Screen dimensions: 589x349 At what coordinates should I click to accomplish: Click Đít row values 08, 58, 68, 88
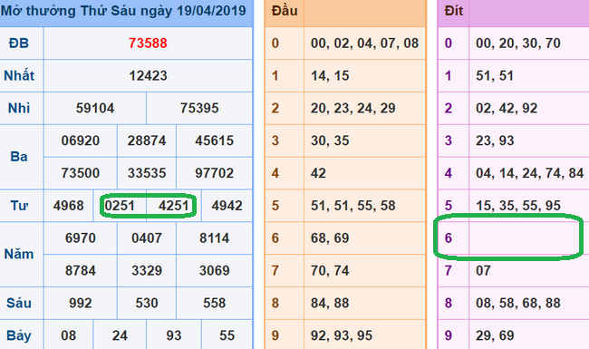518,303
